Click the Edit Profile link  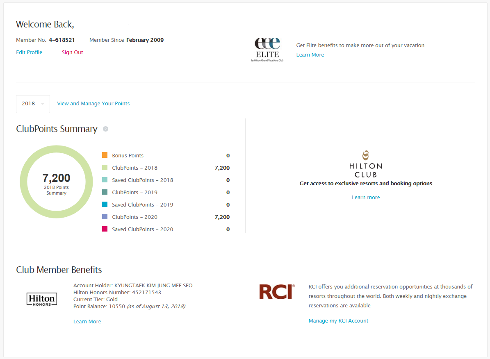point(29,52)
